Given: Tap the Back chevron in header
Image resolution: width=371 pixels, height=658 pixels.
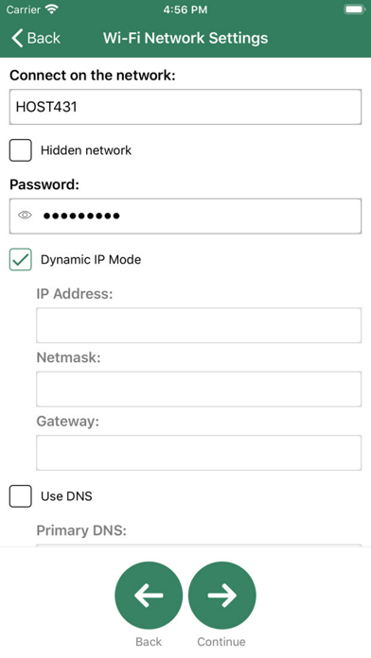Looking at the screenshot, I should 17,38.
